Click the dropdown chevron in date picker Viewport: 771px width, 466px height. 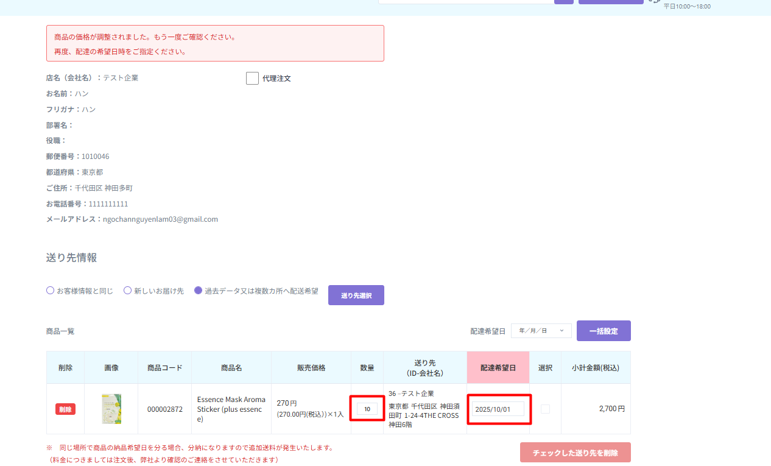pos(562,331)
